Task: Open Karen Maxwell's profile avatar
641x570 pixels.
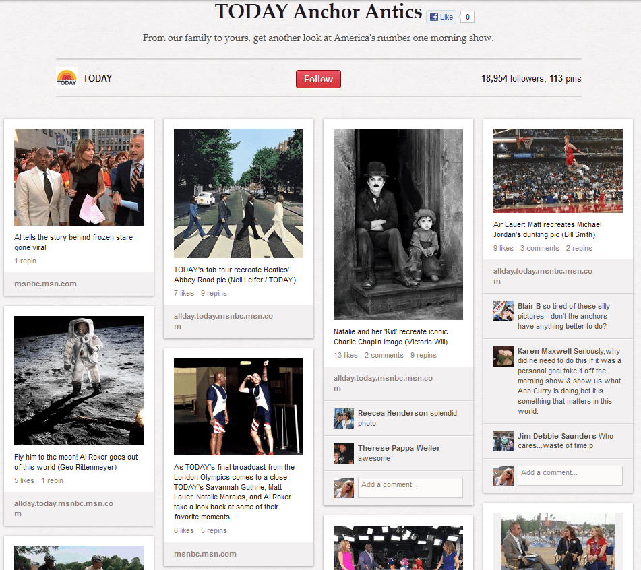Action: (x=503, y=356)
